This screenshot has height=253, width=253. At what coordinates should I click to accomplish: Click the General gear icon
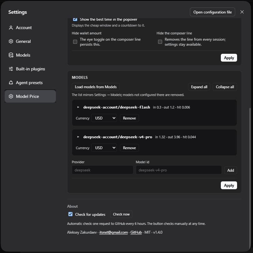pos(11,41)
